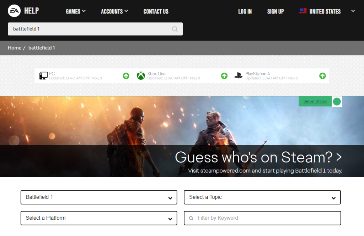Click the green up-arrow status for PlayStation 4
The image size is (364, 236).
(322, 76)
